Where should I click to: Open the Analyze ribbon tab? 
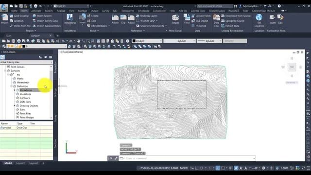61,11
